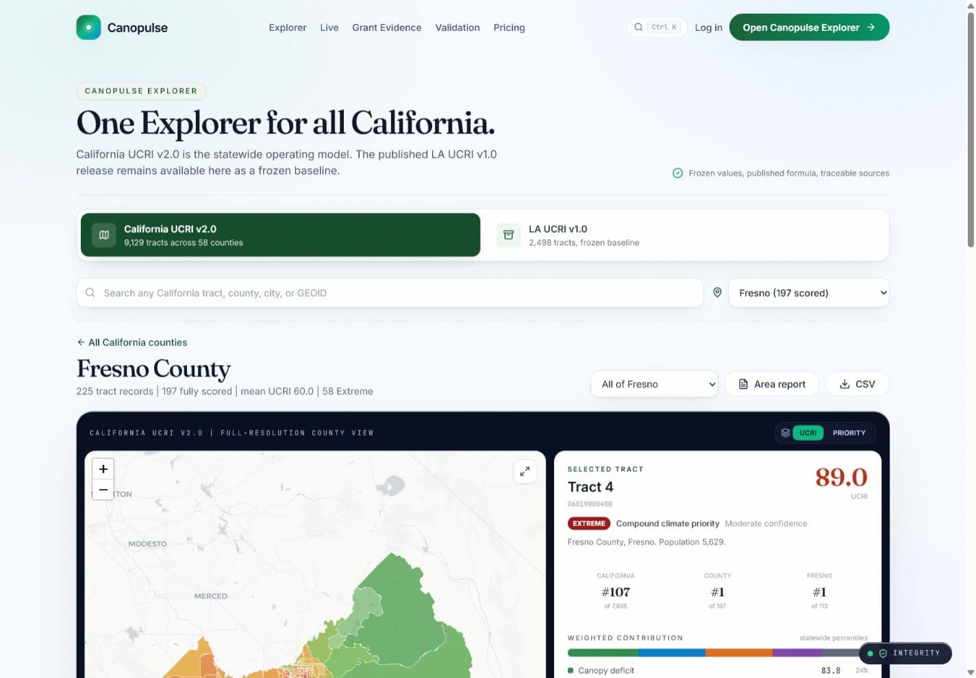Download the CSV export

857,384
